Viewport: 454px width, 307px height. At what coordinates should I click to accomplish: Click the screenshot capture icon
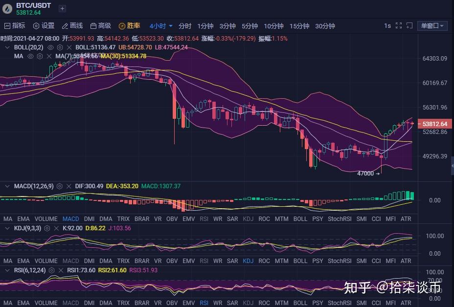pos(409,26)
